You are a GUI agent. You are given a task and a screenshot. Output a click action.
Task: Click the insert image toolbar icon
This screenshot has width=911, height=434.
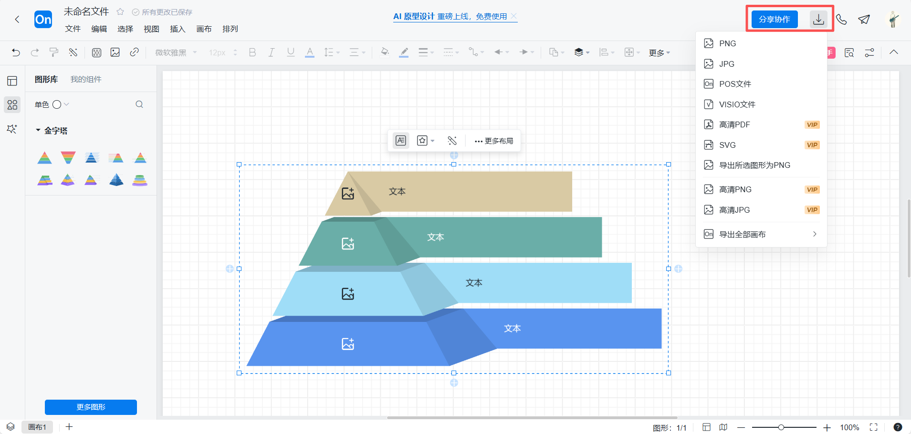pos(115,52)
